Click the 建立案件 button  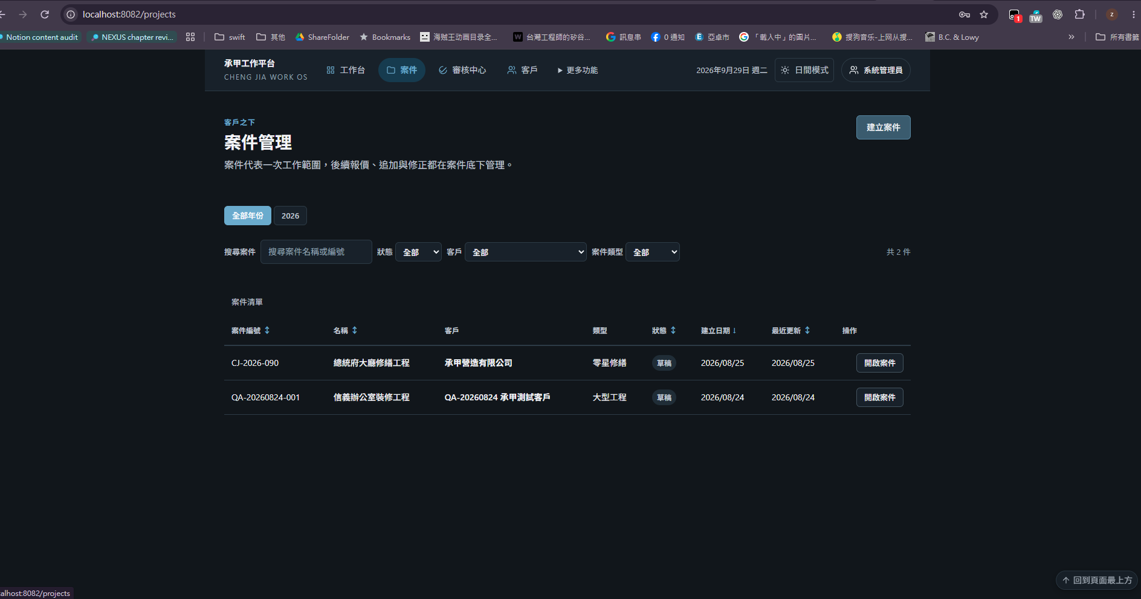884,127
